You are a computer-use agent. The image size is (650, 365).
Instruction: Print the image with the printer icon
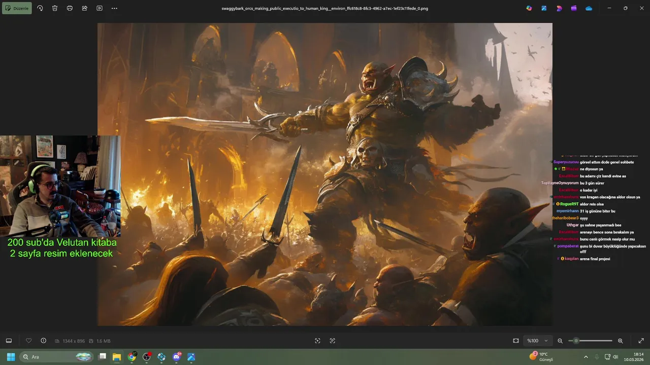pos(70,8)
